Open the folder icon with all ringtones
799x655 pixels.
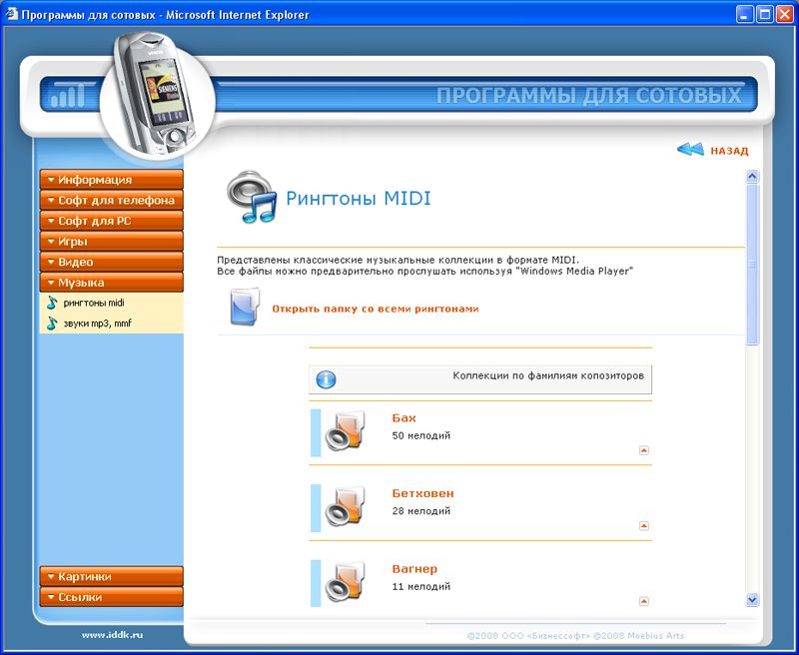(x=244, y=308)
